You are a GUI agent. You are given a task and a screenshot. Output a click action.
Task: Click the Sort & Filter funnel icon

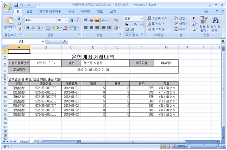click(x=204, y=20)
